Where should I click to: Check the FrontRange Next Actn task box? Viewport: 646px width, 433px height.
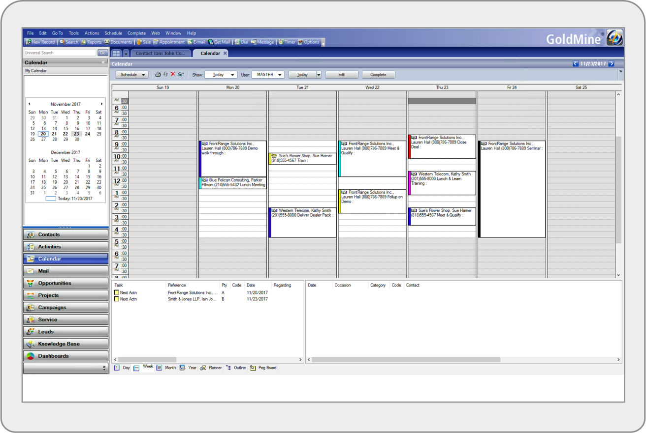pyautogui.click(x=117, y=292)
